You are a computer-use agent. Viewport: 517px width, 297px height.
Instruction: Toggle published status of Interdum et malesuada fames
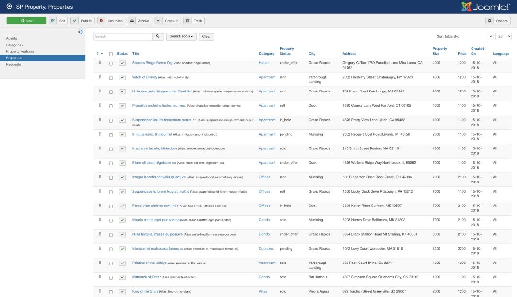[x=123, y=249]
